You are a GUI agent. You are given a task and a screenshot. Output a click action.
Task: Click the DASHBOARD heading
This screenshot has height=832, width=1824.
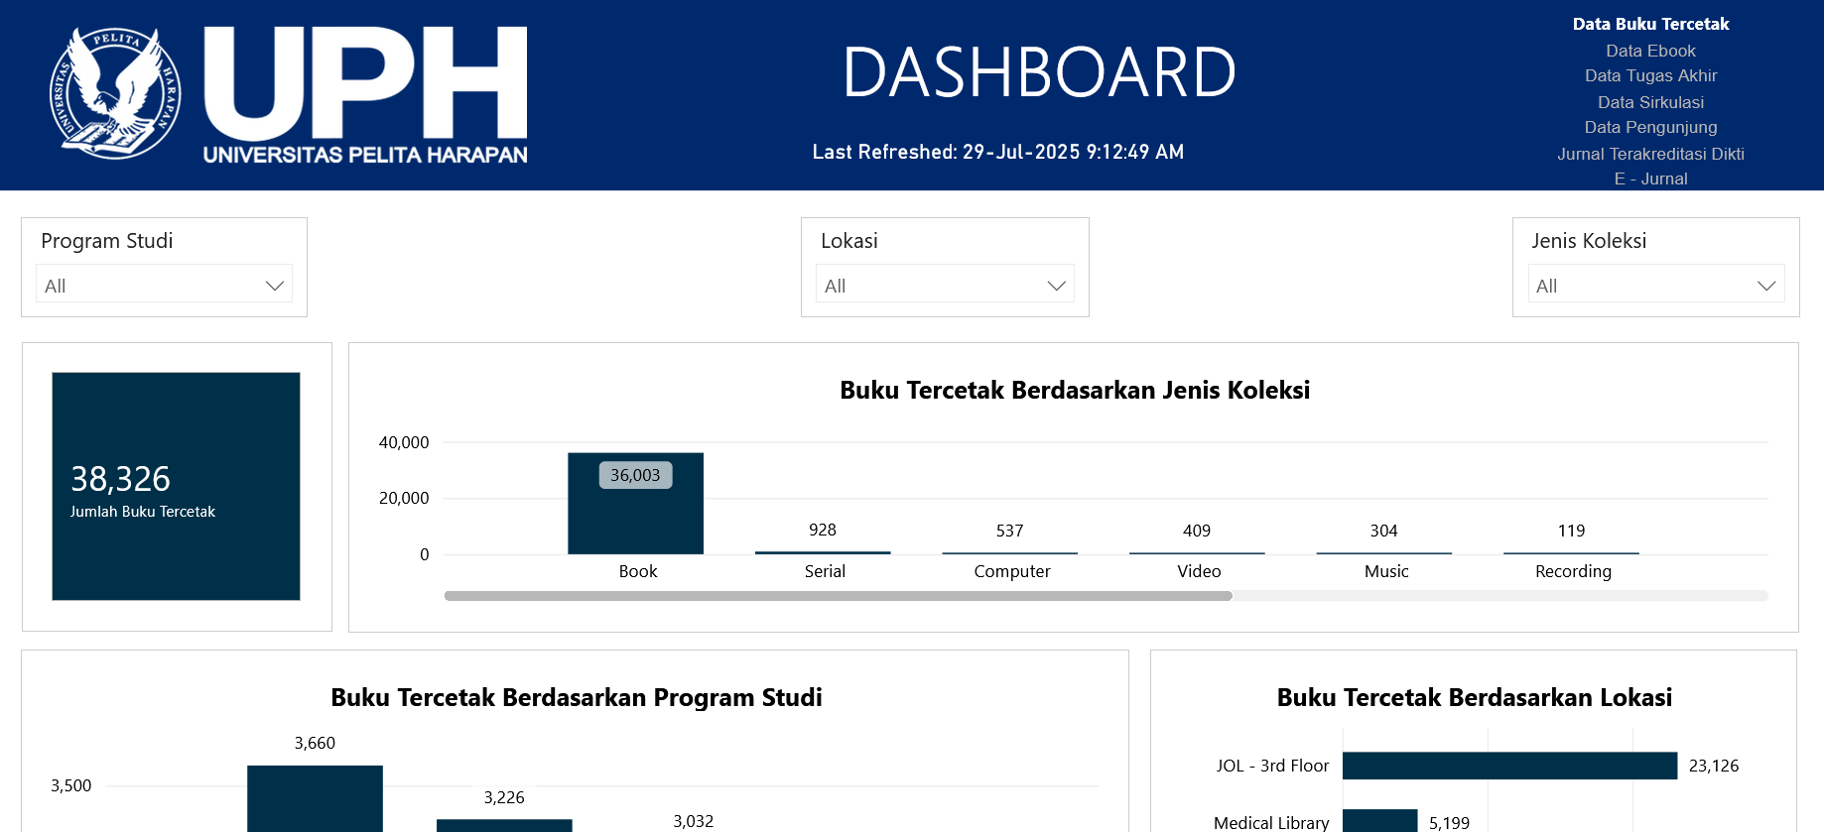coord(1039,72)
